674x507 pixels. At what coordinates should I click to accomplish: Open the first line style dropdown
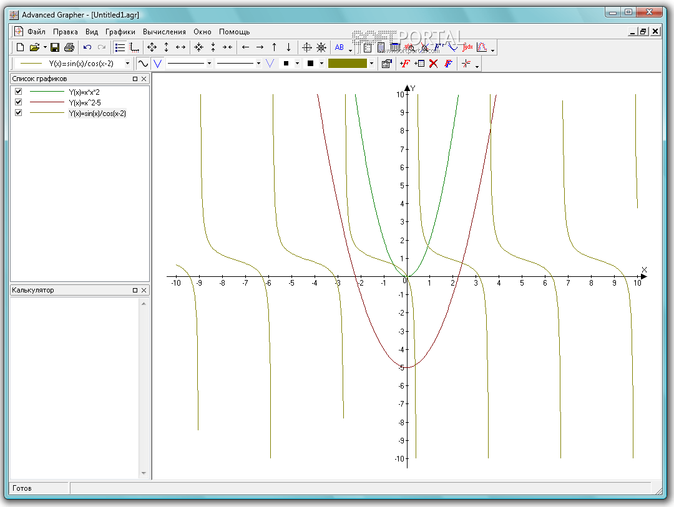[209, 64]
